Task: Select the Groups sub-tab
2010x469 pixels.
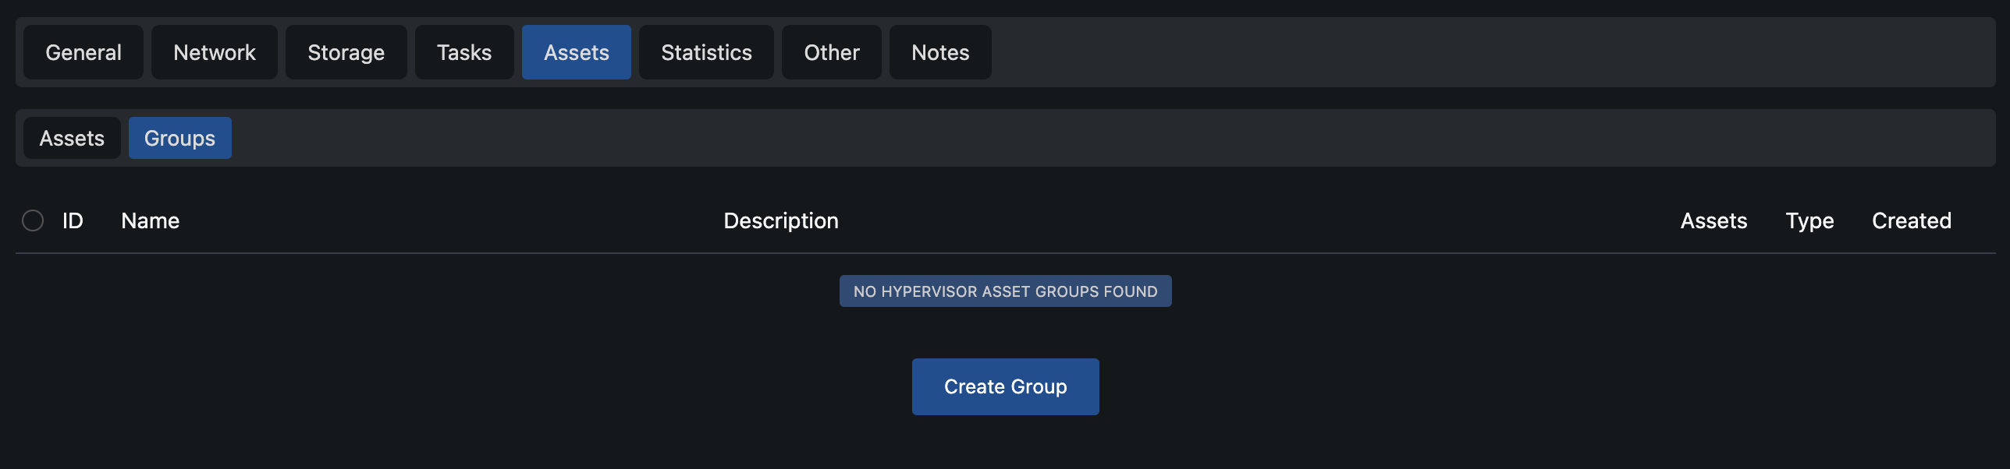Action: coord(180,138)
